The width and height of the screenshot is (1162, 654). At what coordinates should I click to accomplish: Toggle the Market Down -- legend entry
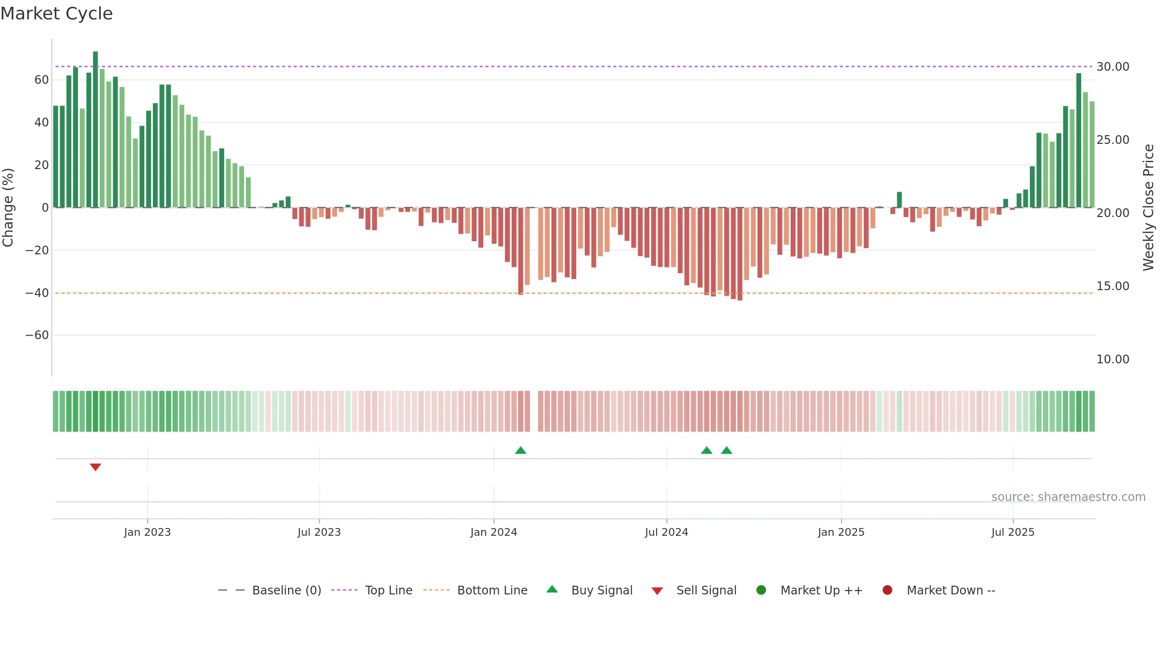(x=939, y=590)
